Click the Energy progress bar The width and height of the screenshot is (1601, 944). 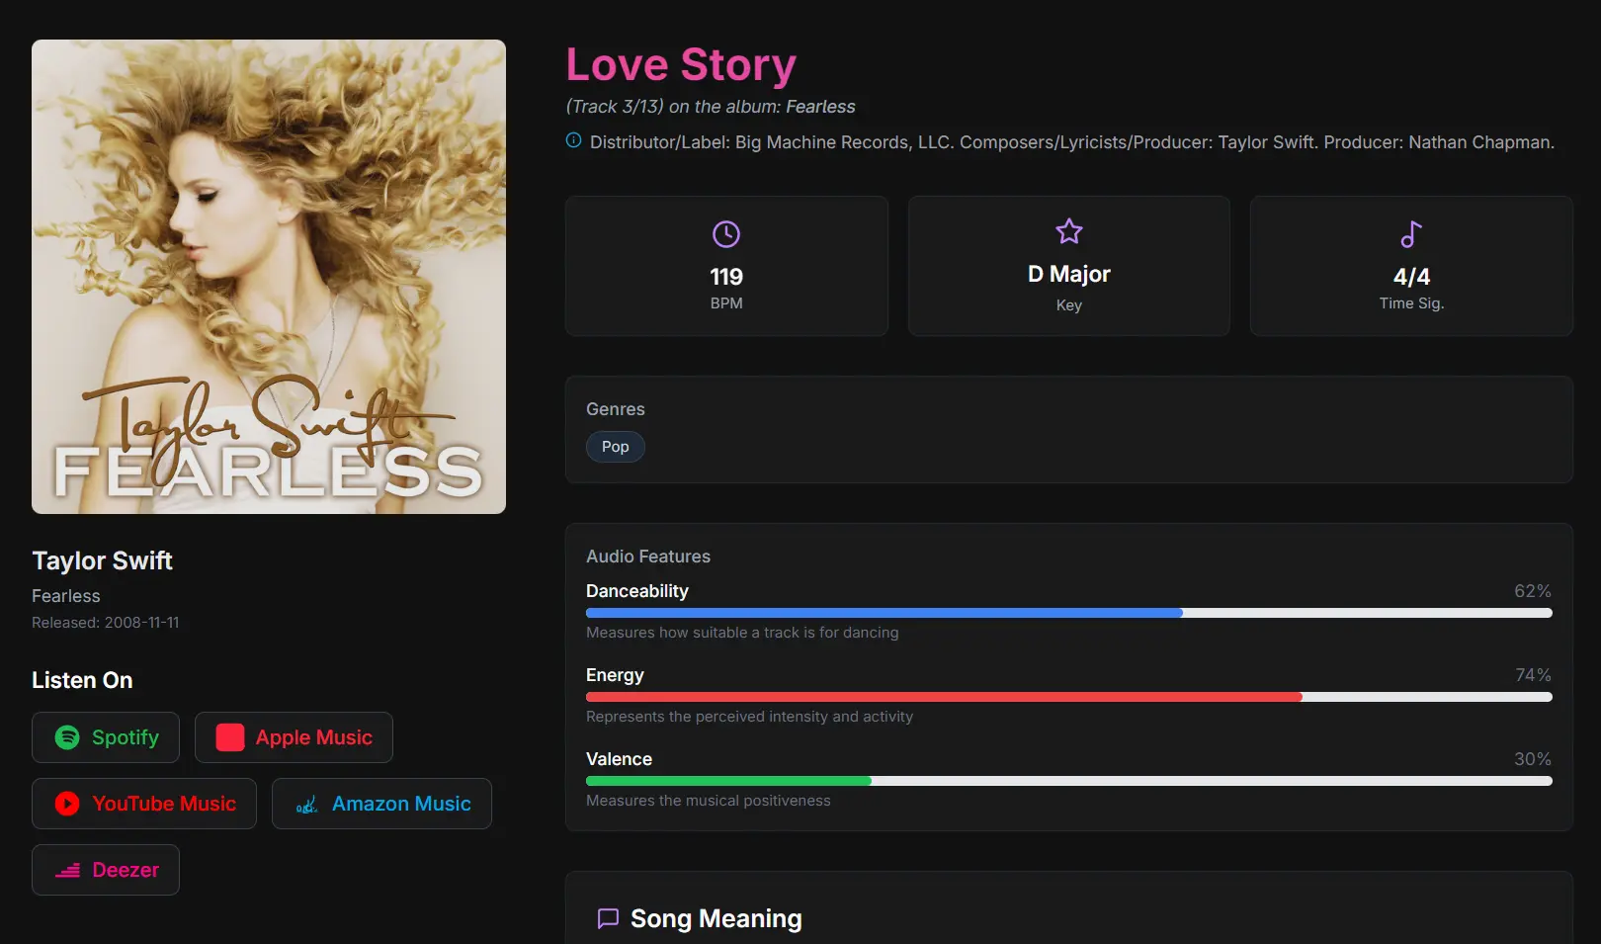pyautogui.click(x=1068, y=696)
